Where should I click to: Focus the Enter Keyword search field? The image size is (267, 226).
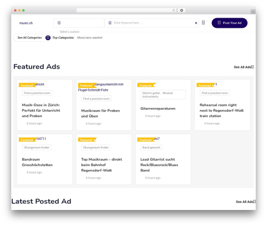point(152,23)
